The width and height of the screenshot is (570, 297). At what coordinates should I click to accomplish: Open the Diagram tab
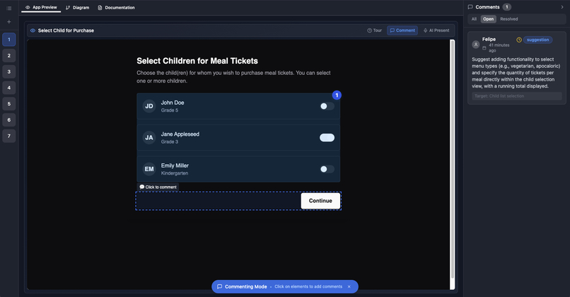(77, 8)
